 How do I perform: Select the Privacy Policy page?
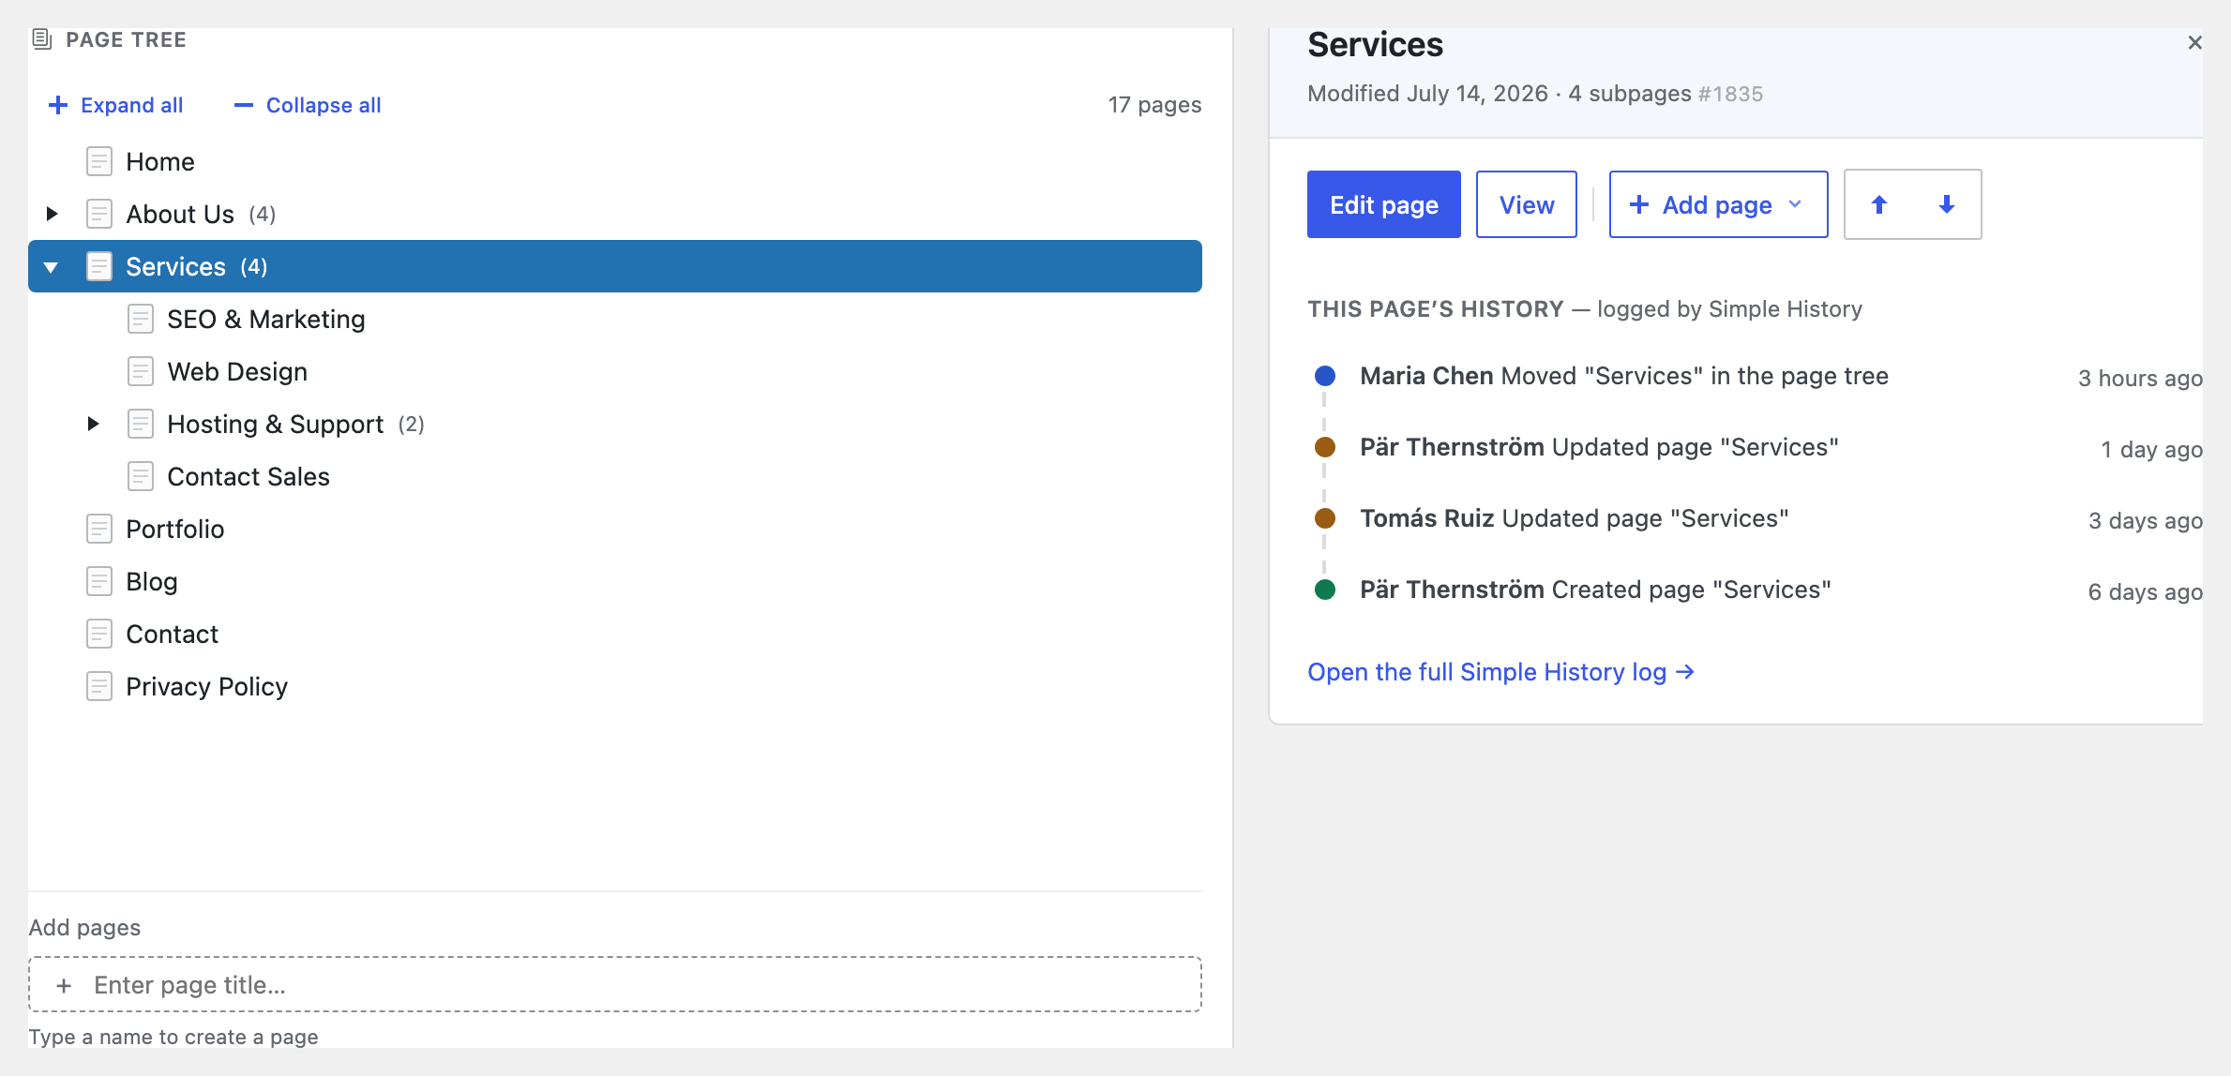[614, 686]
